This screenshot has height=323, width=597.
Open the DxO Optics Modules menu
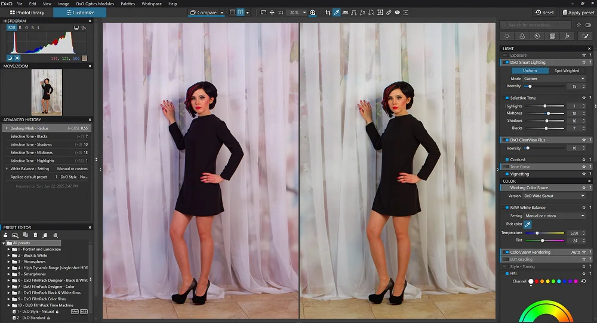95,4
